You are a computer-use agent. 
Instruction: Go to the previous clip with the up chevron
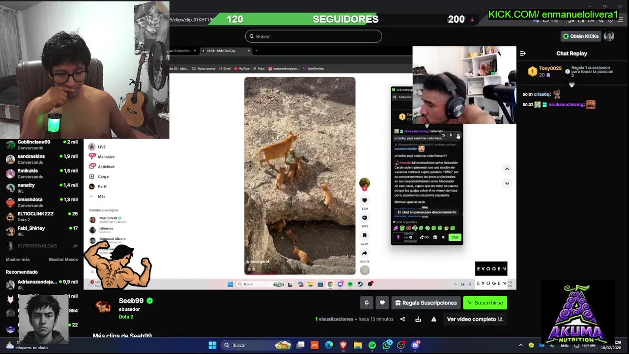(x=507, y=169)
